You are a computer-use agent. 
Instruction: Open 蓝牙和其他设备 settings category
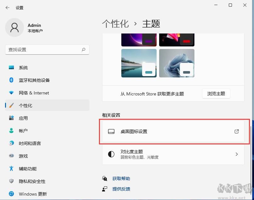click(47, 80)
